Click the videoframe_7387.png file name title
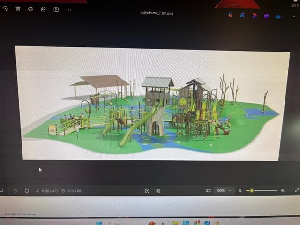Viewport: 300px width, 225px height. pos(157,13)
